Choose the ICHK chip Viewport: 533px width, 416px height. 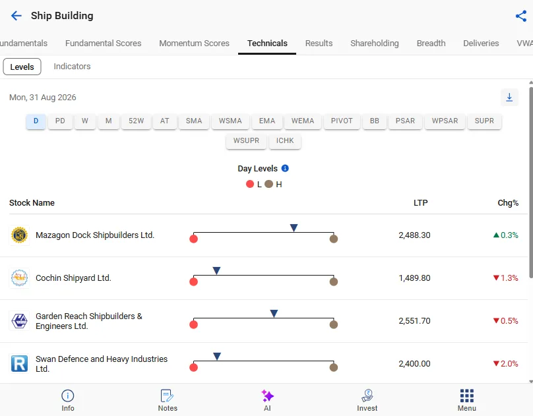tap(285, 140)
